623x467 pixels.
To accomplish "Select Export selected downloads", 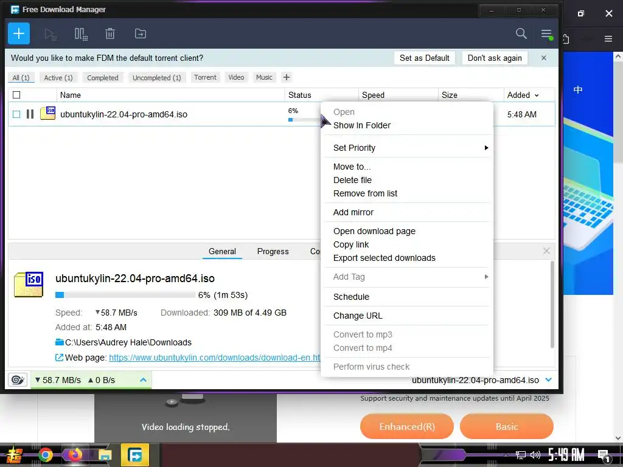I will (385, 258).
